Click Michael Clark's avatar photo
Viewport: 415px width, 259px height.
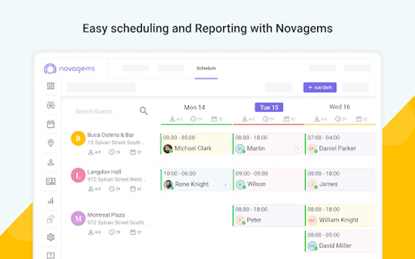click(168, 148)
